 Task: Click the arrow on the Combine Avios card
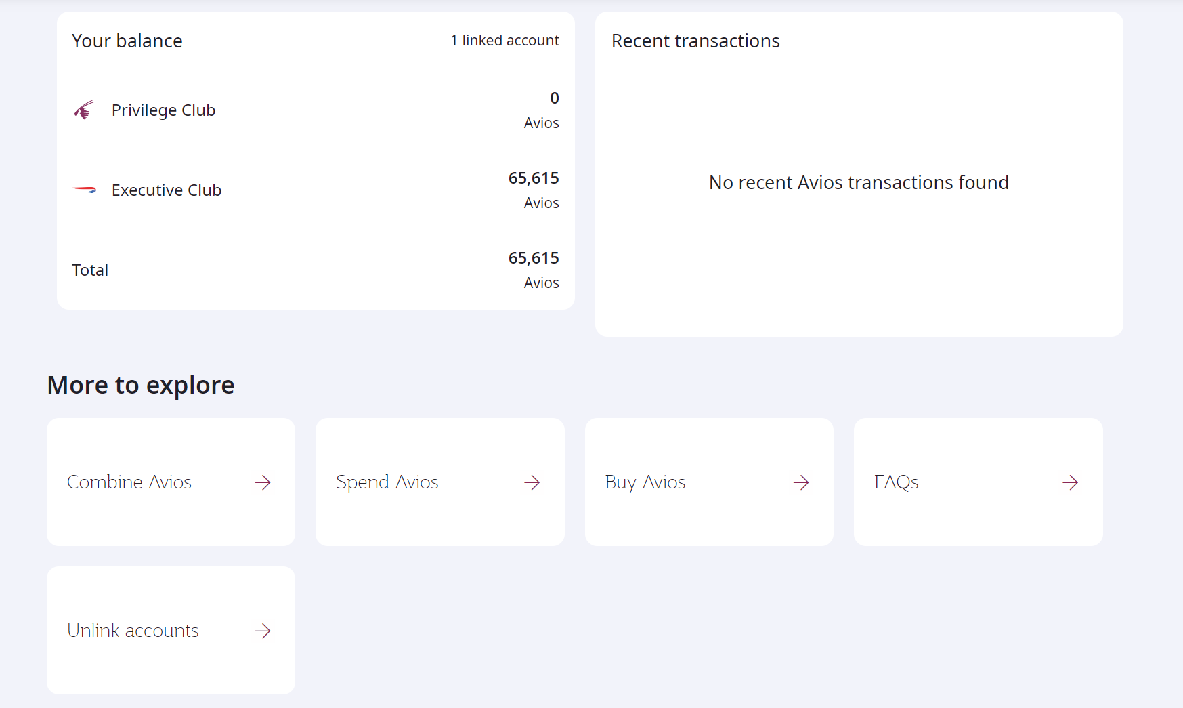pyautogui.click(x=263, y=482)
